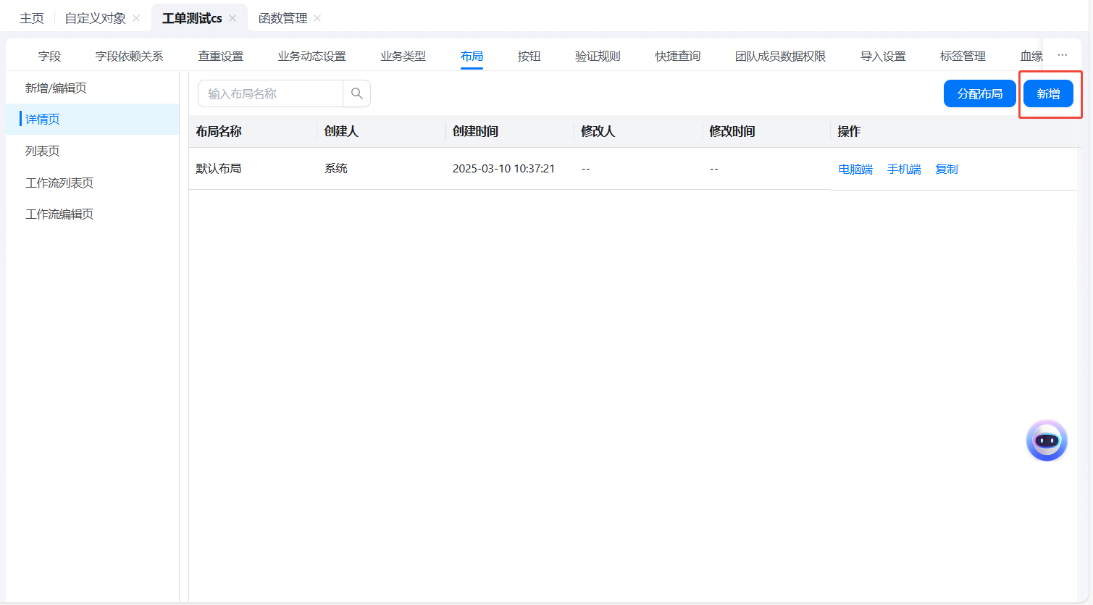Open the 字段 tab

(50, 56)
